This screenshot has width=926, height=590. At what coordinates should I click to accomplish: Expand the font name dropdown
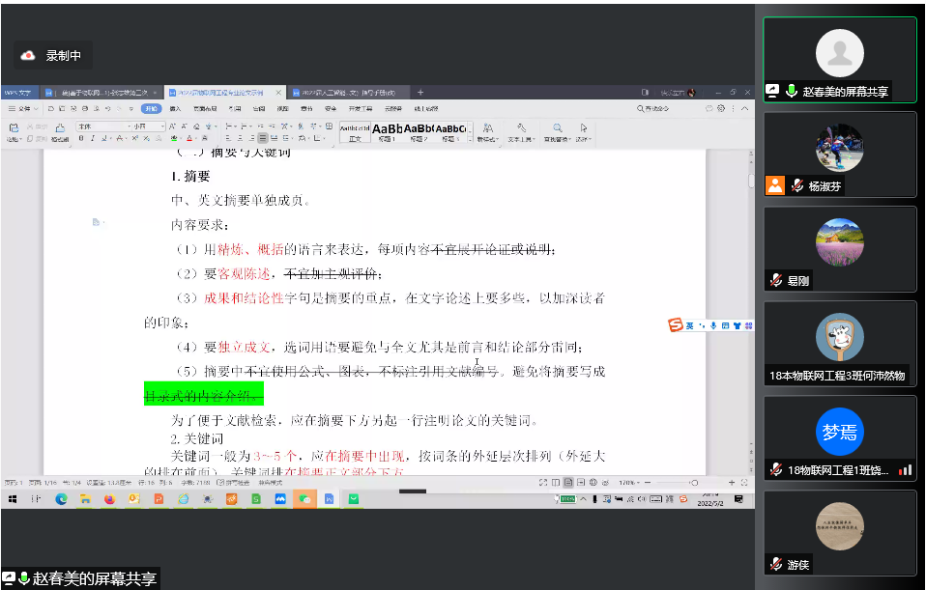click(x=130, y=126)
